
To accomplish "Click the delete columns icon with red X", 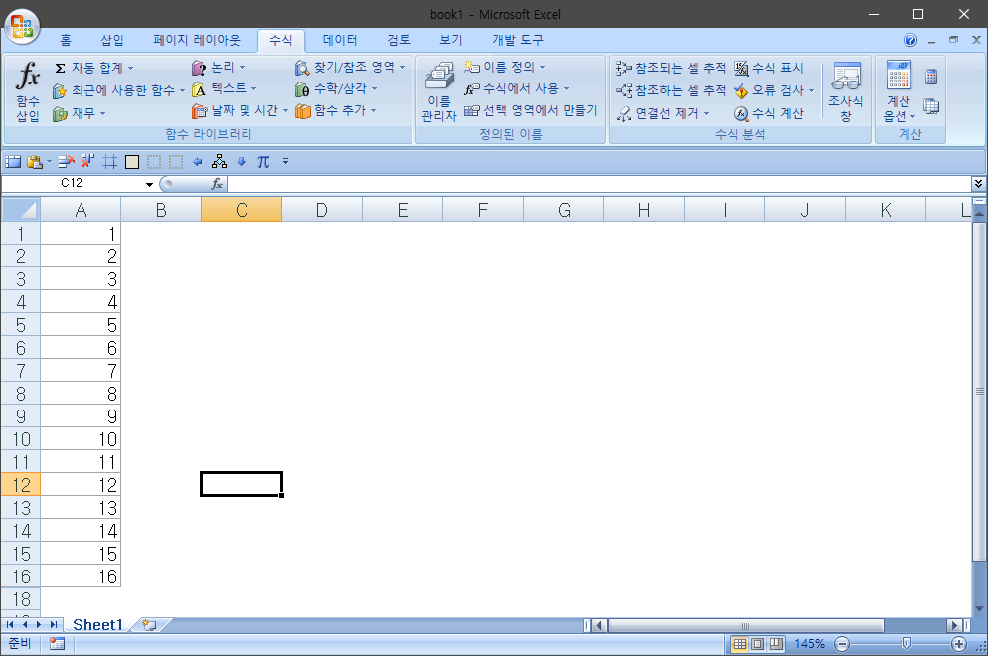I will point(87,162).
